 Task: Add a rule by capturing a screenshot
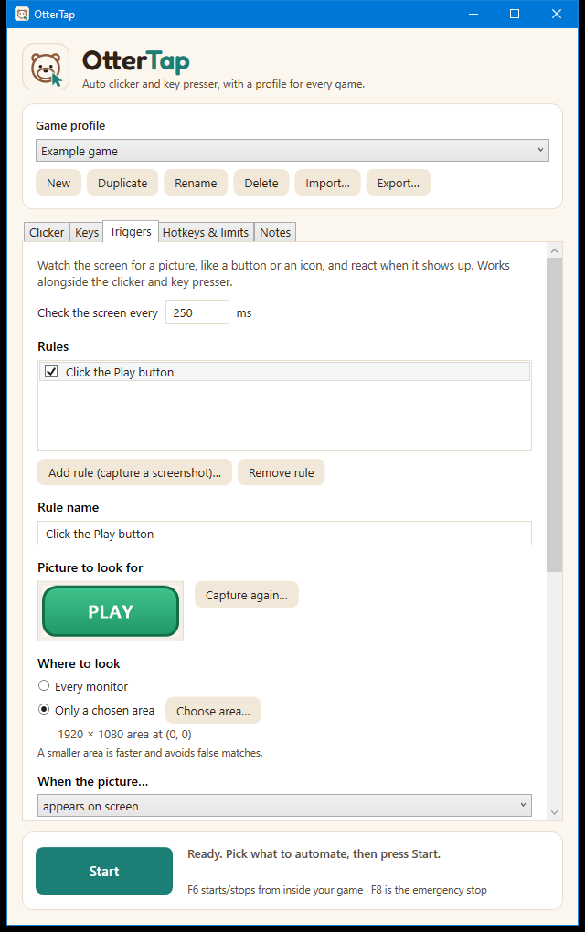[x=134, y=472]
